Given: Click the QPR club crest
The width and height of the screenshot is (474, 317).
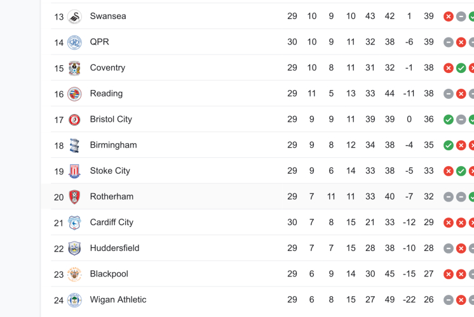Looking at the screenshot, I should tap(74, 42).
